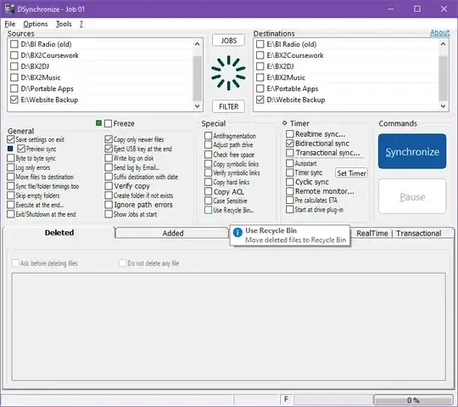
Task: Click the spinning activity indicator between JOBS and FILTER
Action: coord(228,73)
